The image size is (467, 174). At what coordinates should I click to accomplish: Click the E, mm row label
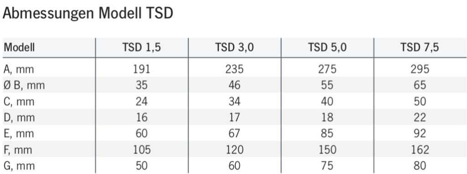[x=19, y=134]
